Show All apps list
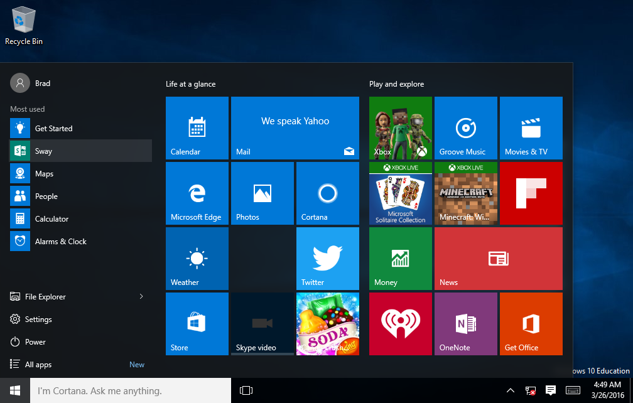Viewport: 633px width, 403px height. [81, 364]
